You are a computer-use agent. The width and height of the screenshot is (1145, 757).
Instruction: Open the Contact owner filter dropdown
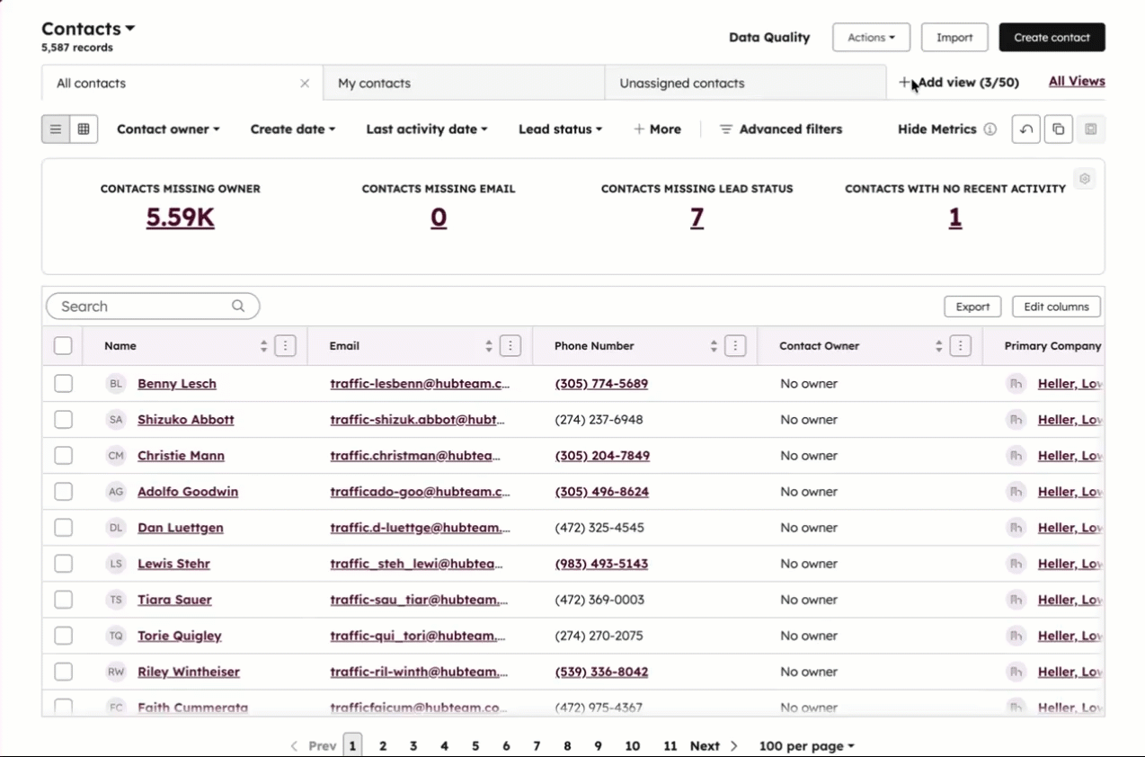[167, 129]
